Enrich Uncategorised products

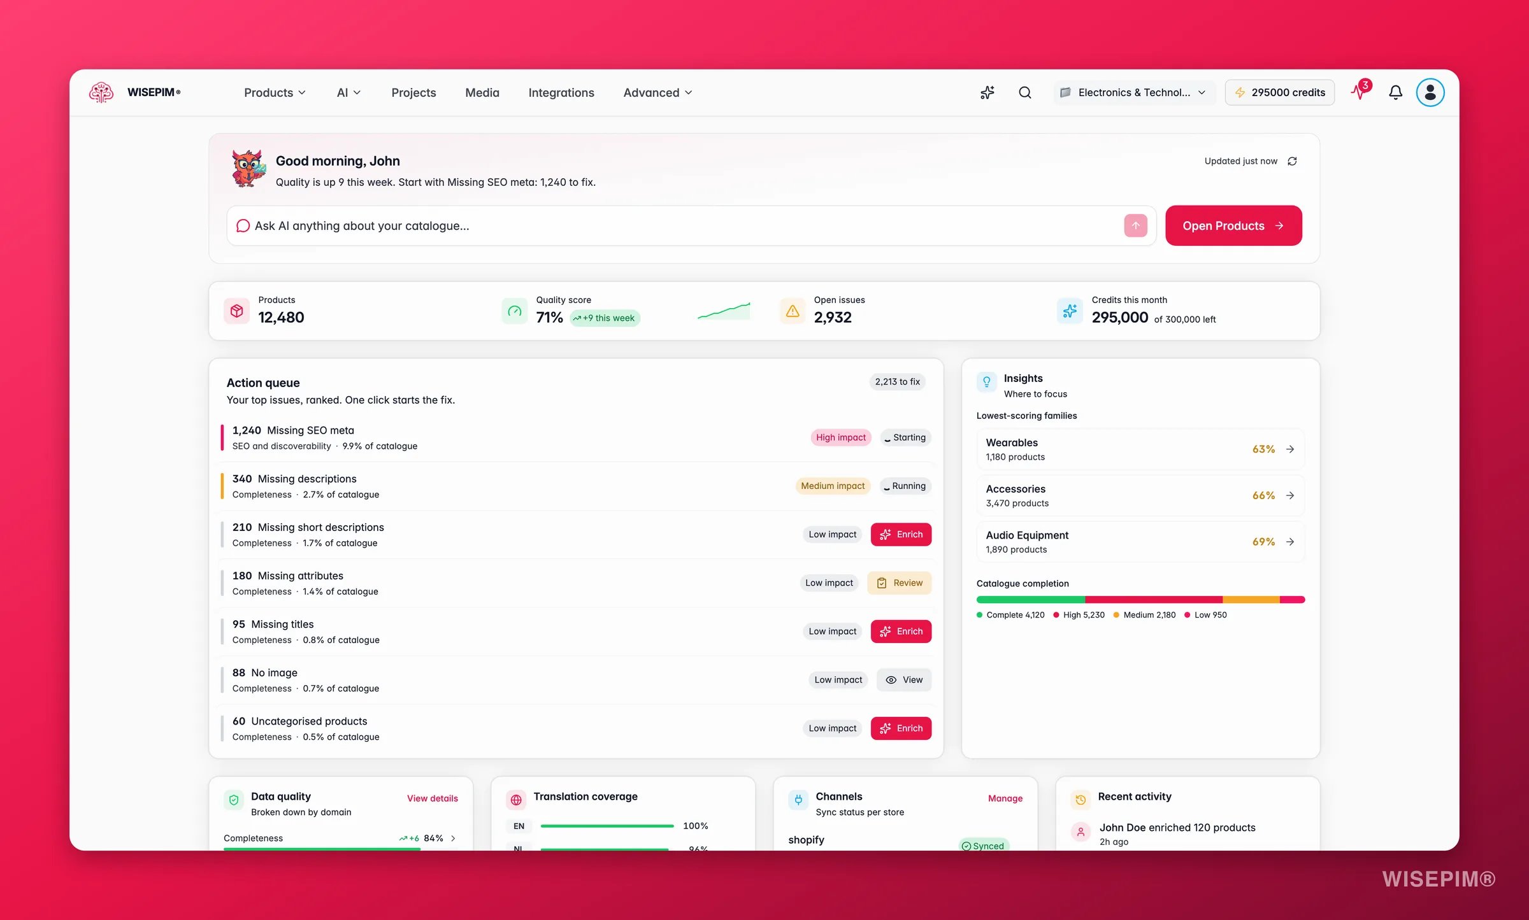pos(901,728)
